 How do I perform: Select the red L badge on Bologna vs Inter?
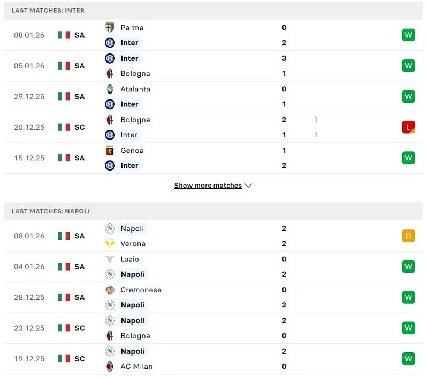(408, 127)
